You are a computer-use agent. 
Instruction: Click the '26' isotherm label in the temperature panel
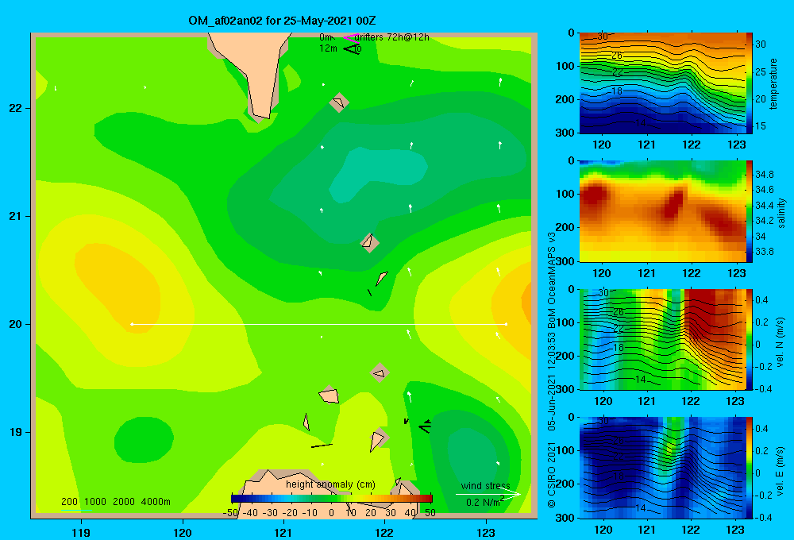(616, 56)
